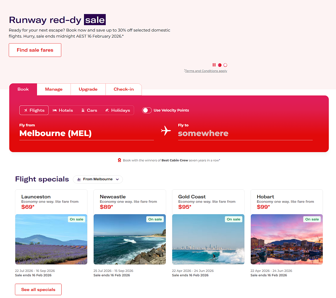Click the Hobart destination title
The width and height of the screenshot is (336, 298).
click(x=265, y=197)
